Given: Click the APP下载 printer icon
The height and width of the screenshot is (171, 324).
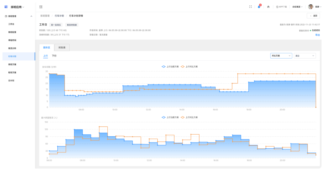Looking at the screenshot, I should point(277,7).
